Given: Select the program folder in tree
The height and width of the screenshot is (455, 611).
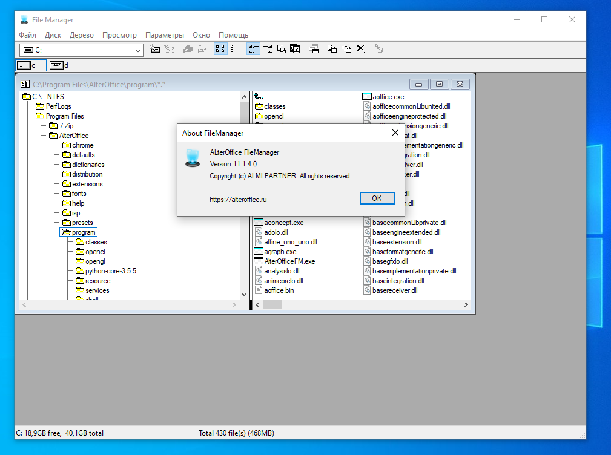Looking at the screenshot, I should pos(78,232).
